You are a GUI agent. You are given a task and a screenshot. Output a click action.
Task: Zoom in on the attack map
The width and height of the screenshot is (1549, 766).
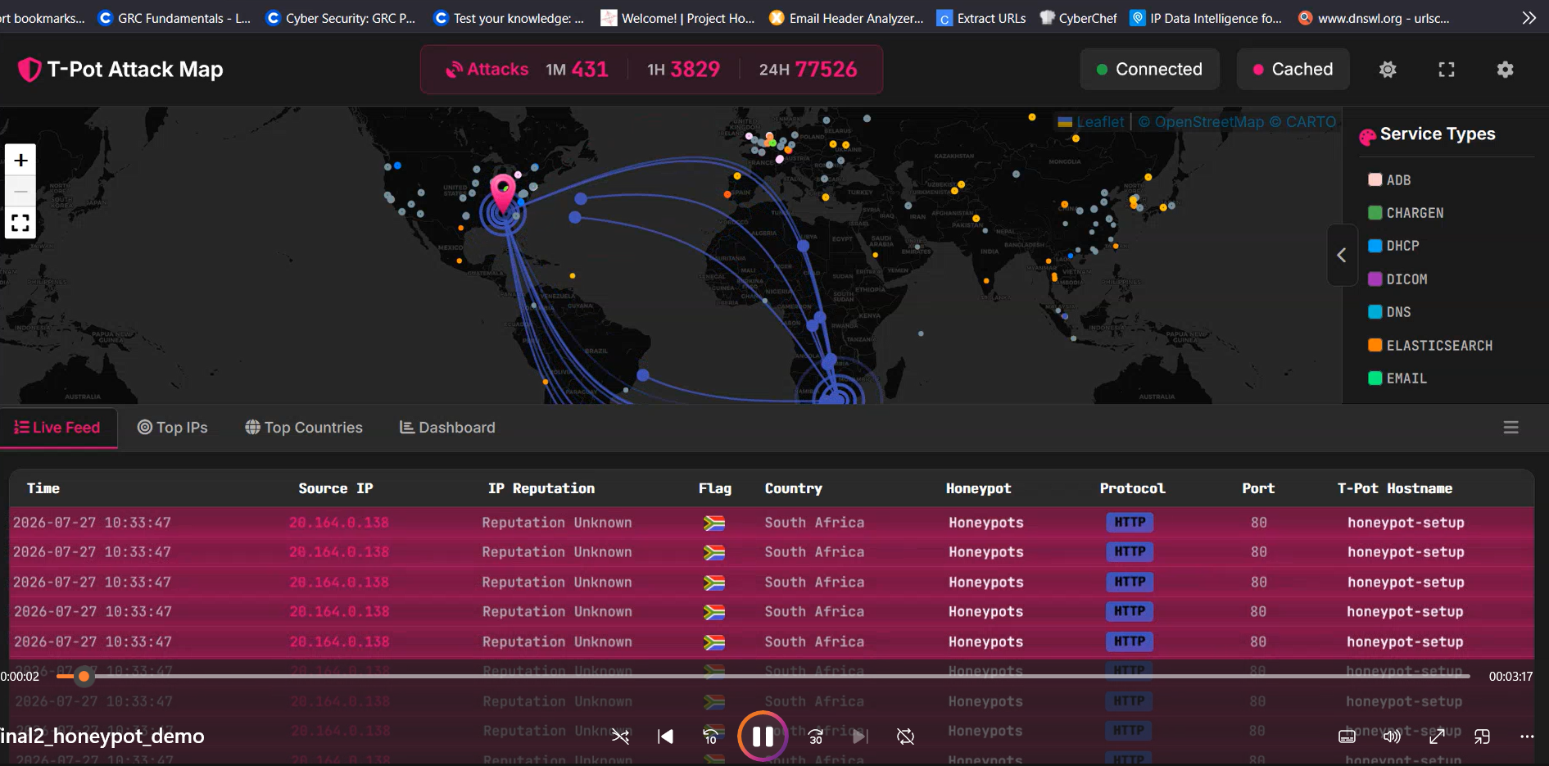[20, 160]
